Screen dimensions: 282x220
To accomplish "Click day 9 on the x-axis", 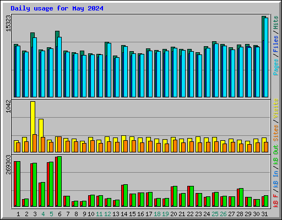I will 84,214.
